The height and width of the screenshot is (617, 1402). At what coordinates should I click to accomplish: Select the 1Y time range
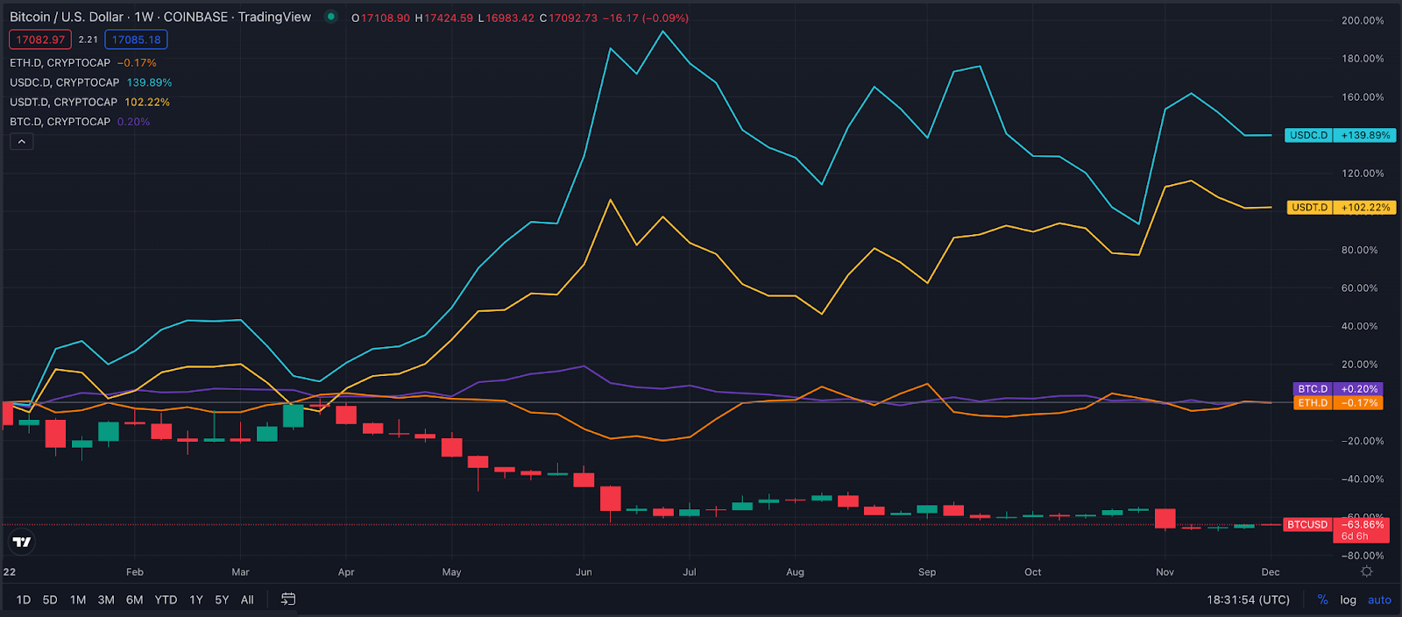point(196,599)
